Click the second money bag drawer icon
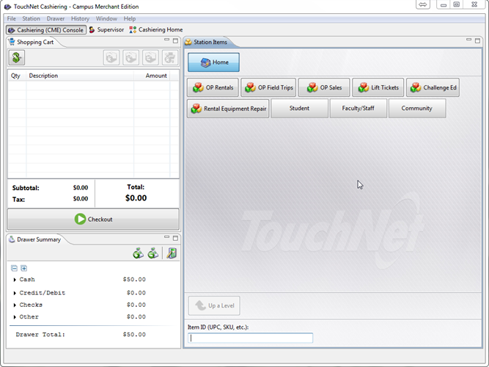This screenshot has height=367, width=489. pyautogui.click(x=152, y=253)
